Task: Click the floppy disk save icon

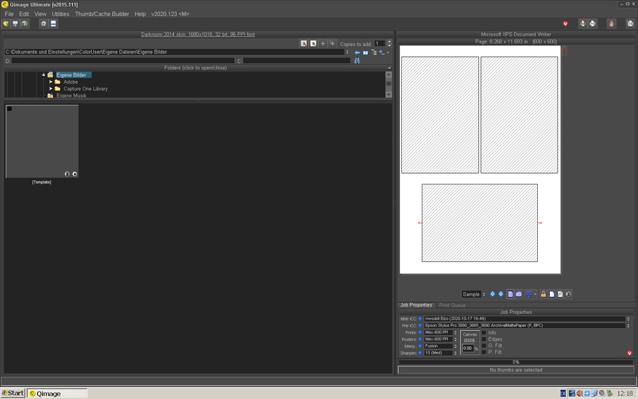Action: tap(15, 24)
